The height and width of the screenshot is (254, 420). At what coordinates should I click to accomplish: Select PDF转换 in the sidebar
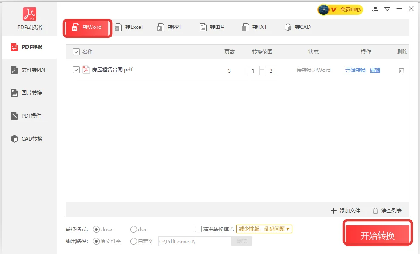(x=30, y=47)
